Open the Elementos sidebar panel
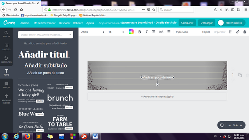 (6, 59)
